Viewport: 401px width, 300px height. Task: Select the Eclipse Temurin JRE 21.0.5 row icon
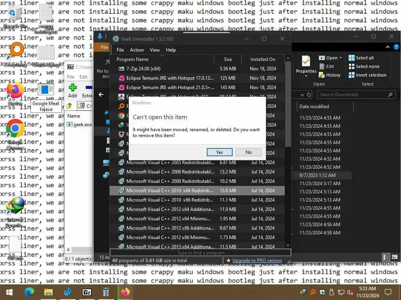pos(121,87)
